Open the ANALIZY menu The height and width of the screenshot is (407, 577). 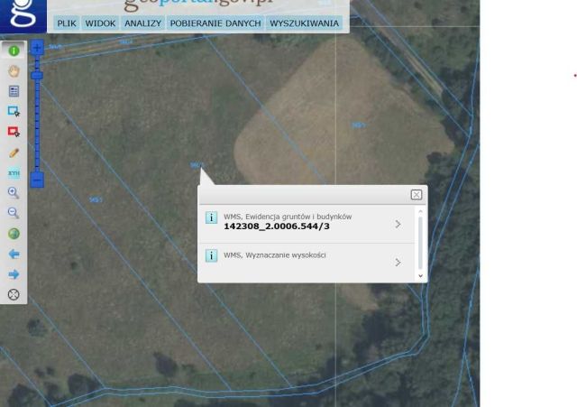click(x=142, y=23)
